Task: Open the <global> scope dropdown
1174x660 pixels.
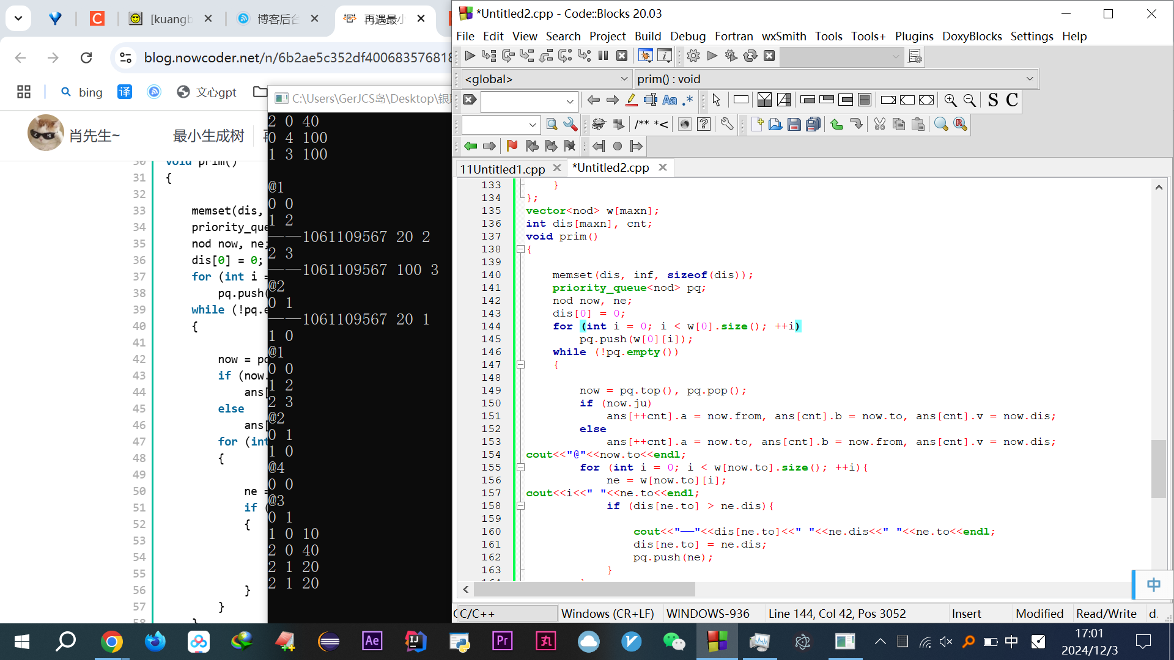Action: tap(624, 79)
